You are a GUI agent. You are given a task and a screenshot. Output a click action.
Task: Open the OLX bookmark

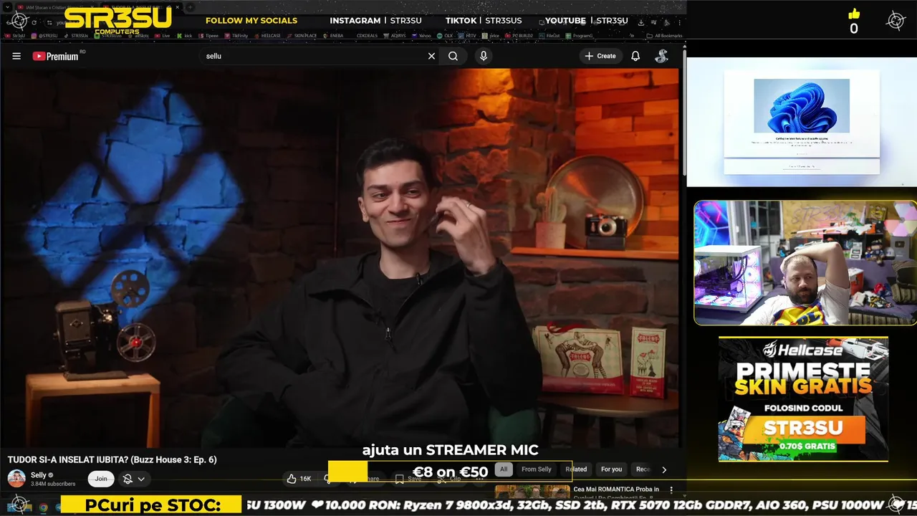click(444, 35)
